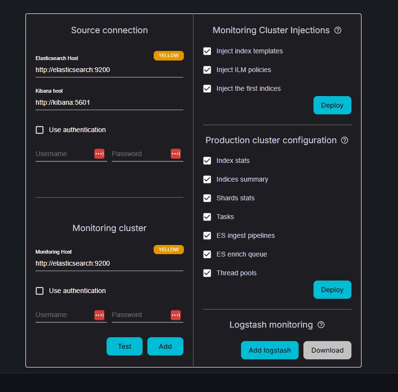The height and width of the screenshot is (392, 398).
Task: Open help for Monitoring Cluster Injections
Action: pyautogui.click(x=338, y=30)
